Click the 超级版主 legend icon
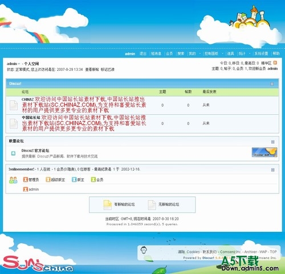This screenshot has height=274, width=285. (48, 179)
